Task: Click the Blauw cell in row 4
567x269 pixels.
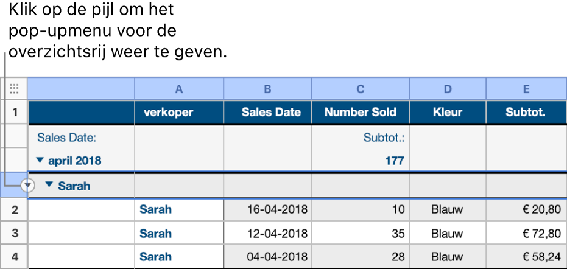Action: pos(448,257)
